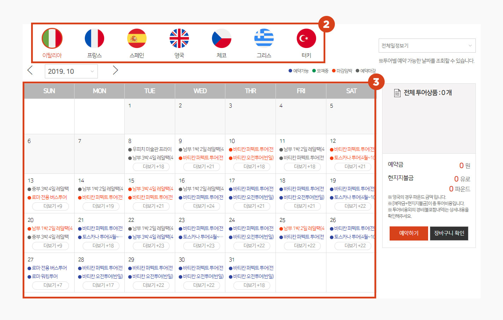Click the green 모객중 legend dot

coord(314,71)
